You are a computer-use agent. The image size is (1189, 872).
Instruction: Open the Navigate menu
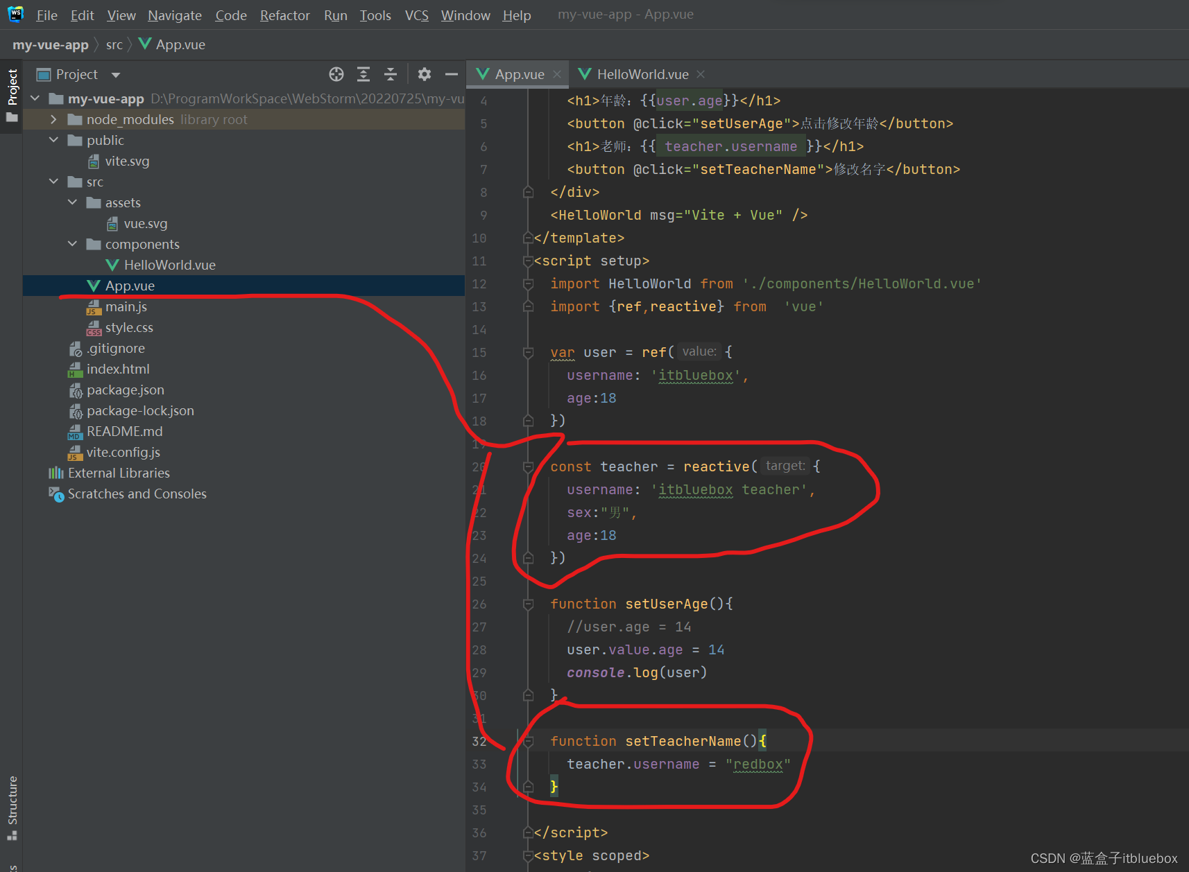click(x=175, y=15)
